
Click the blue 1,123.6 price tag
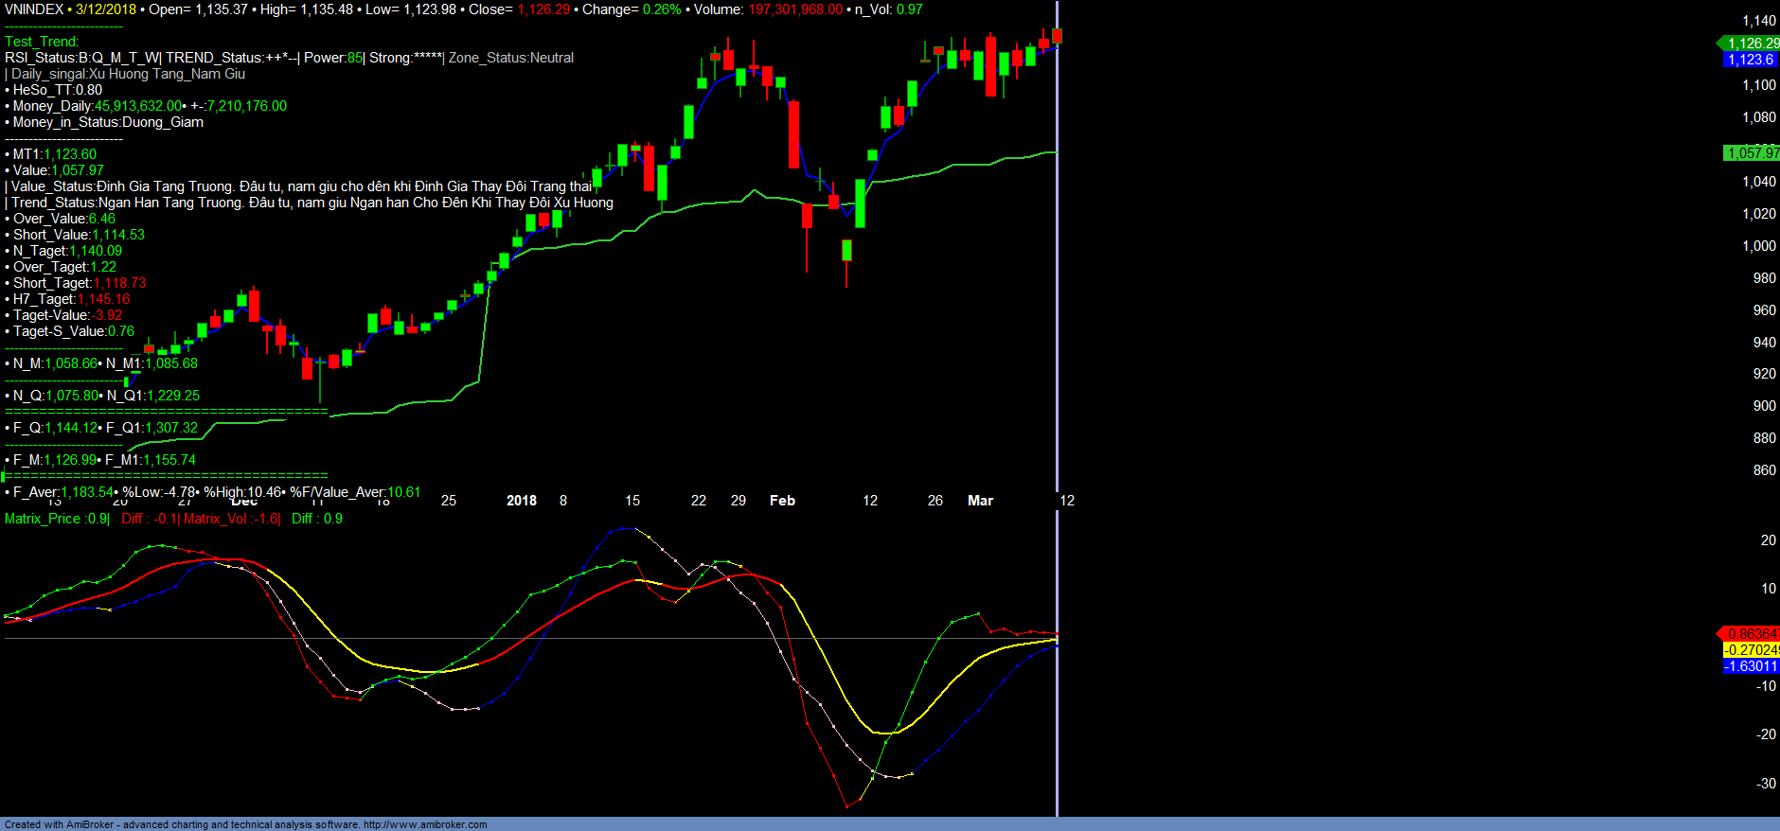[x=1750, y=60]
